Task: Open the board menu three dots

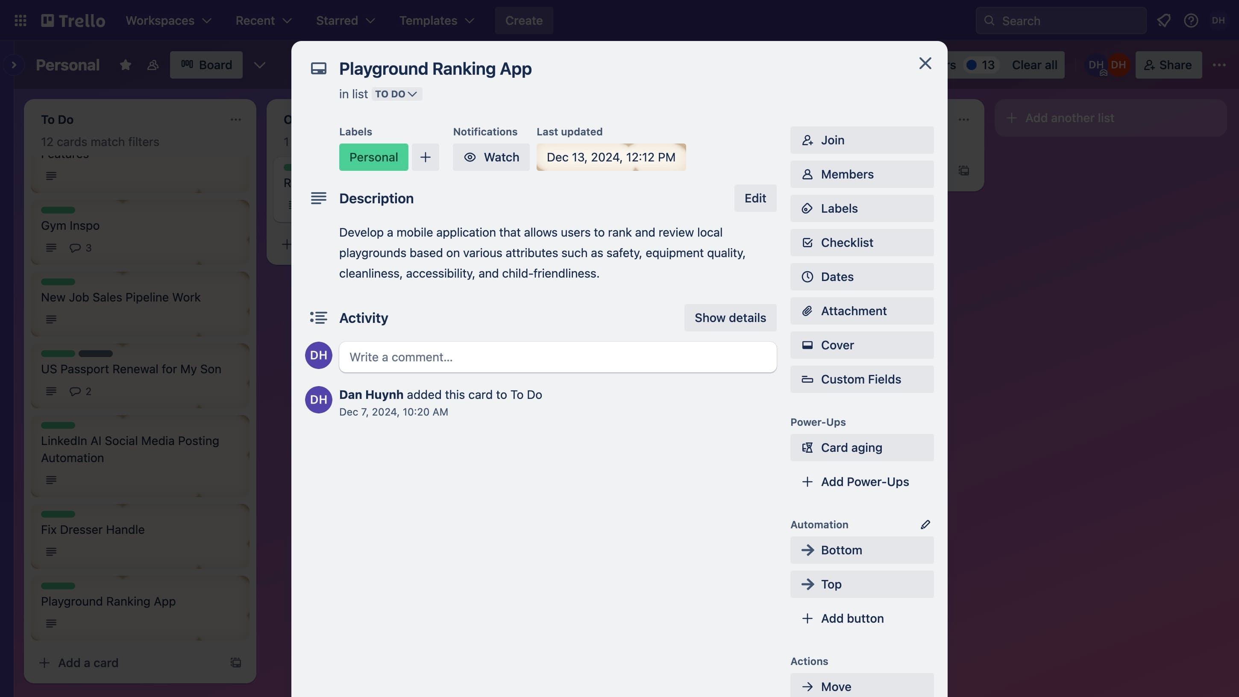Action: (x=1219, y=65)
